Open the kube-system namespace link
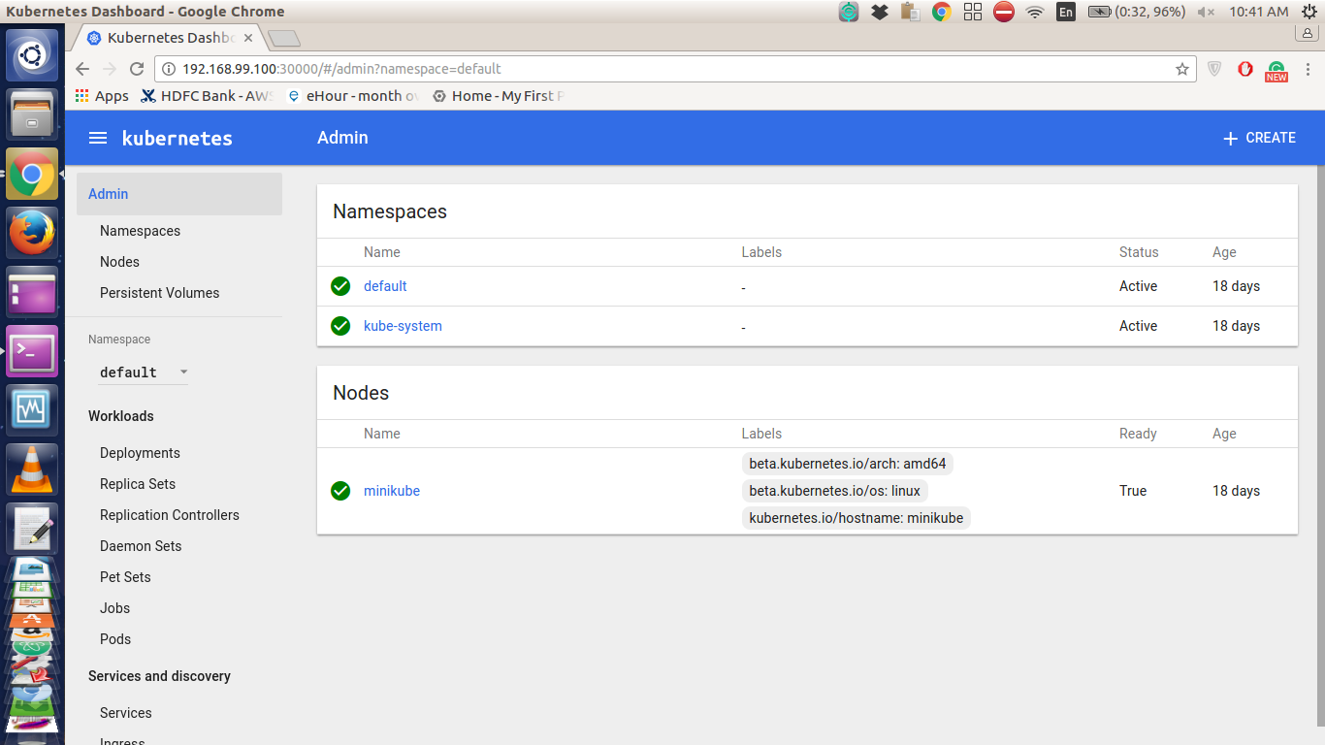The width and height of the screenshot is (1325, 745). point(403,326)
